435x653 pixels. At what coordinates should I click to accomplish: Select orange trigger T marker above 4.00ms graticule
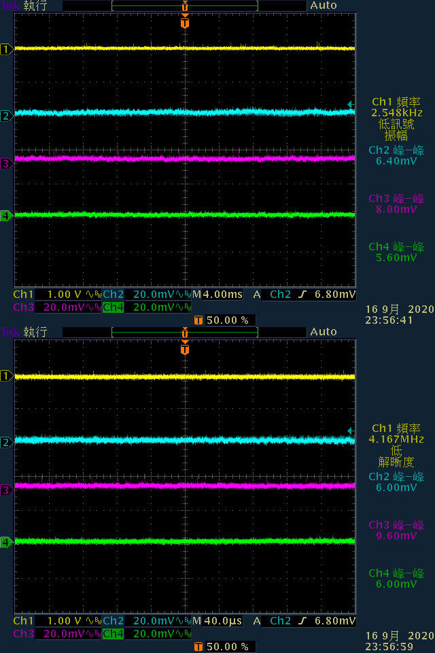coord(185,22)
